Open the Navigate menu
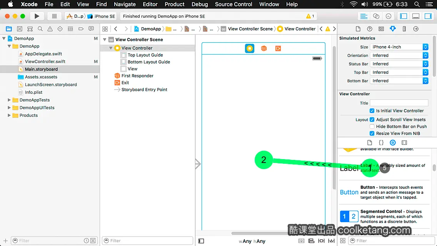Screen dimensions: 437x246 pos(125,4)
